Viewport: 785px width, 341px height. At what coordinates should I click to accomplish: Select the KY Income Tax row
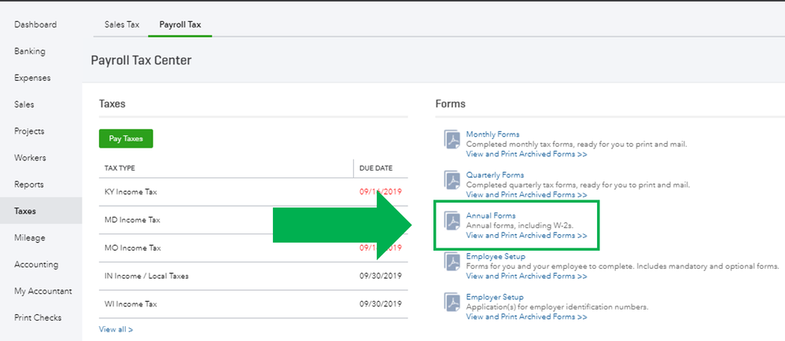[253, 192]
